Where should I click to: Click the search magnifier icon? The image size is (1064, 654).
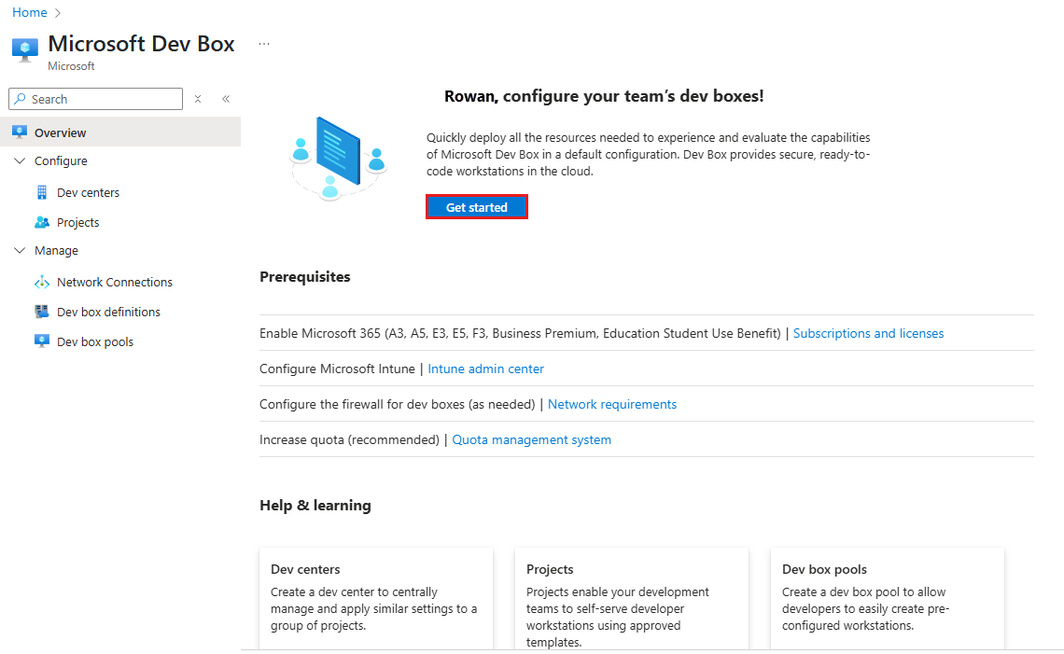pyautogui.click(x=21, y=99)
